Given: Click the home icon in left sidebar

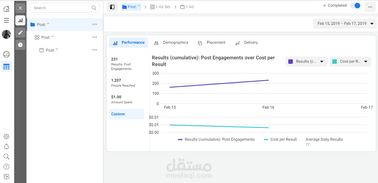Looking at the screenshot, I should tap(6, 9).
